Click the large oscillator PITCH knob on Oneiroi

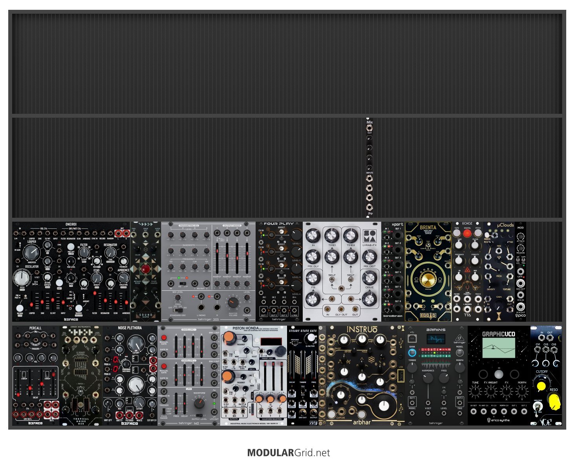(22, 278)
